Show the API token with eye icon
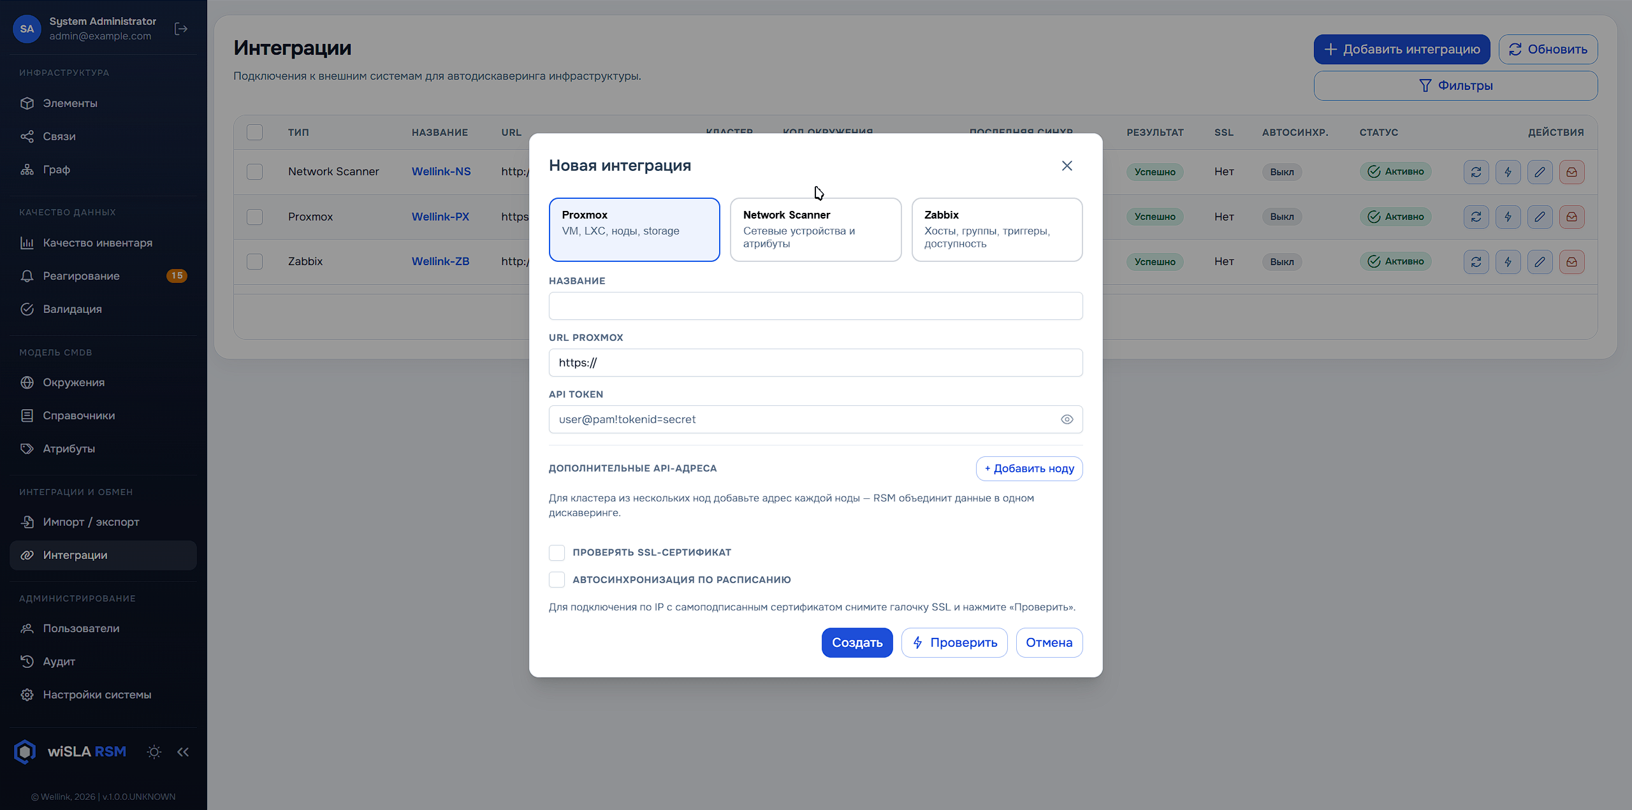The height and width of the screenshot is (810, 1632). [x=1067, y=419]
